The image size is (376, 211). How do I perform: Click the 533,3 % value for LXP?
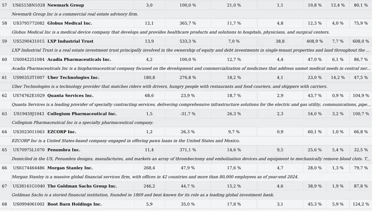187,41
